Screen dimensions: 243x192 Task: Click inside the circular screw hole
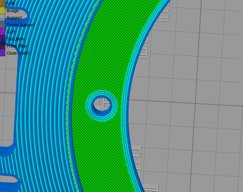(x=103, y=104)
